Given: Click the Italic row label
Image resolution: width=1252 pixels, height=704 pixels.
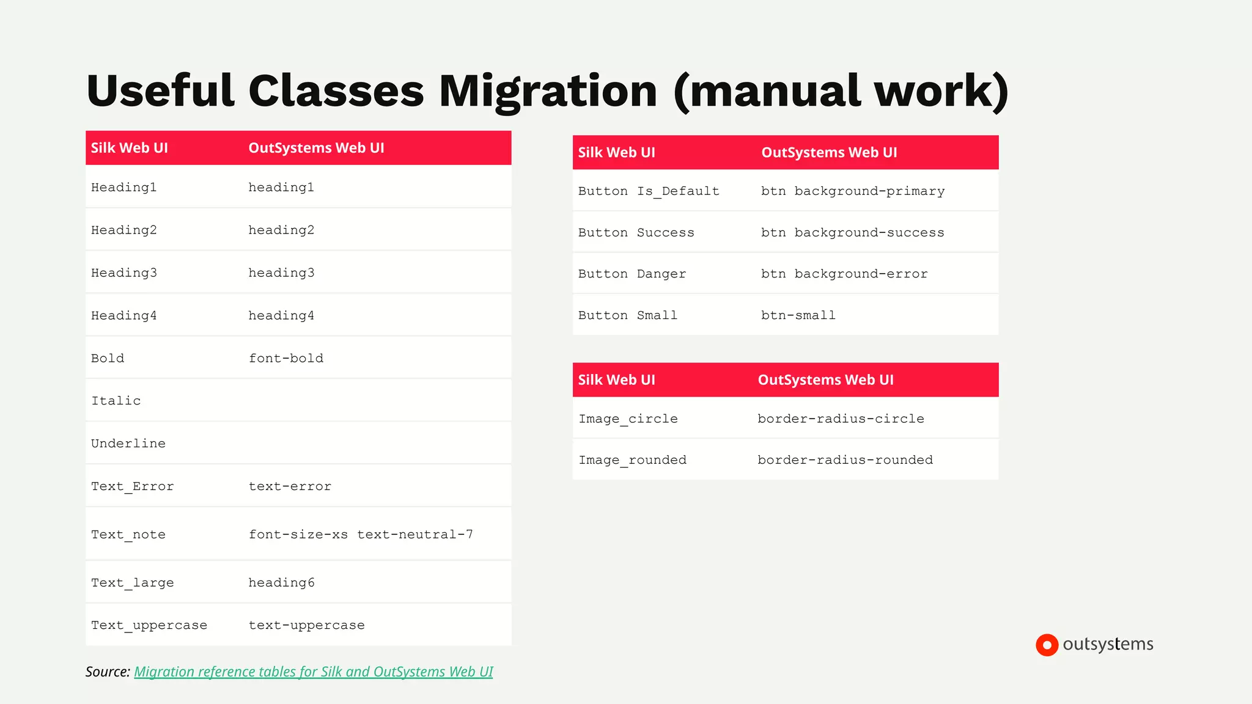Looking at the screenshot, I should click(x=116, y=401).
